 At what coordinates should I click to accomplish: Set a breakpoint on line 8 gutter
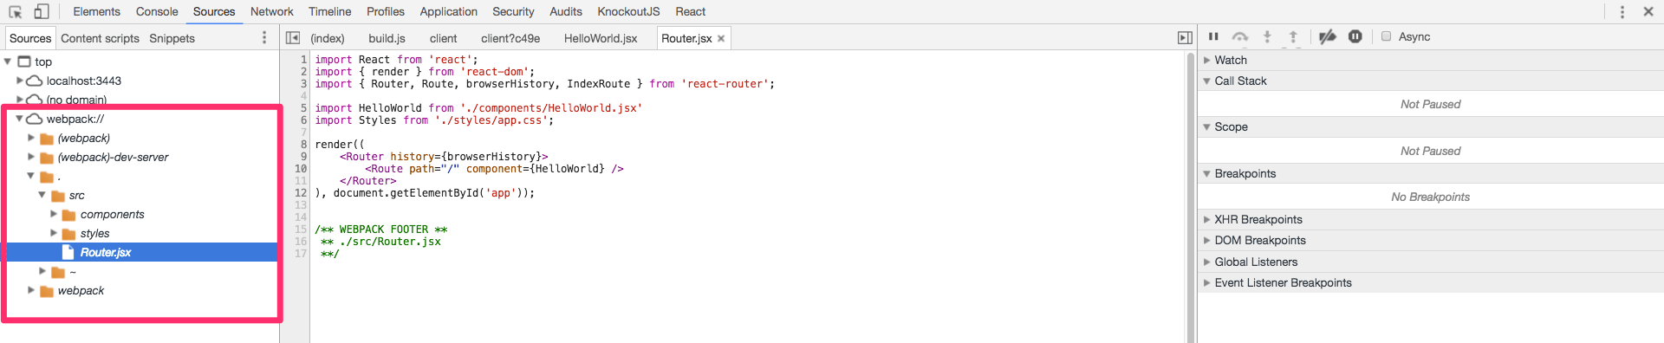303,145
